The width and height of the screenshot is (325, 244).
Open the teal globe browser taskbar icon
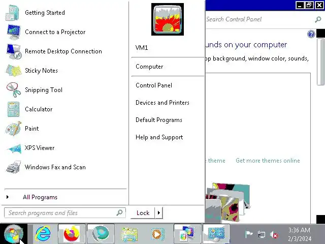[101, 234]
